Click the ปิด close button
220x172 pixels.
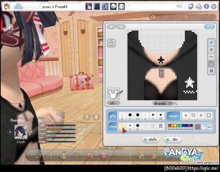[x=173, y=140]
